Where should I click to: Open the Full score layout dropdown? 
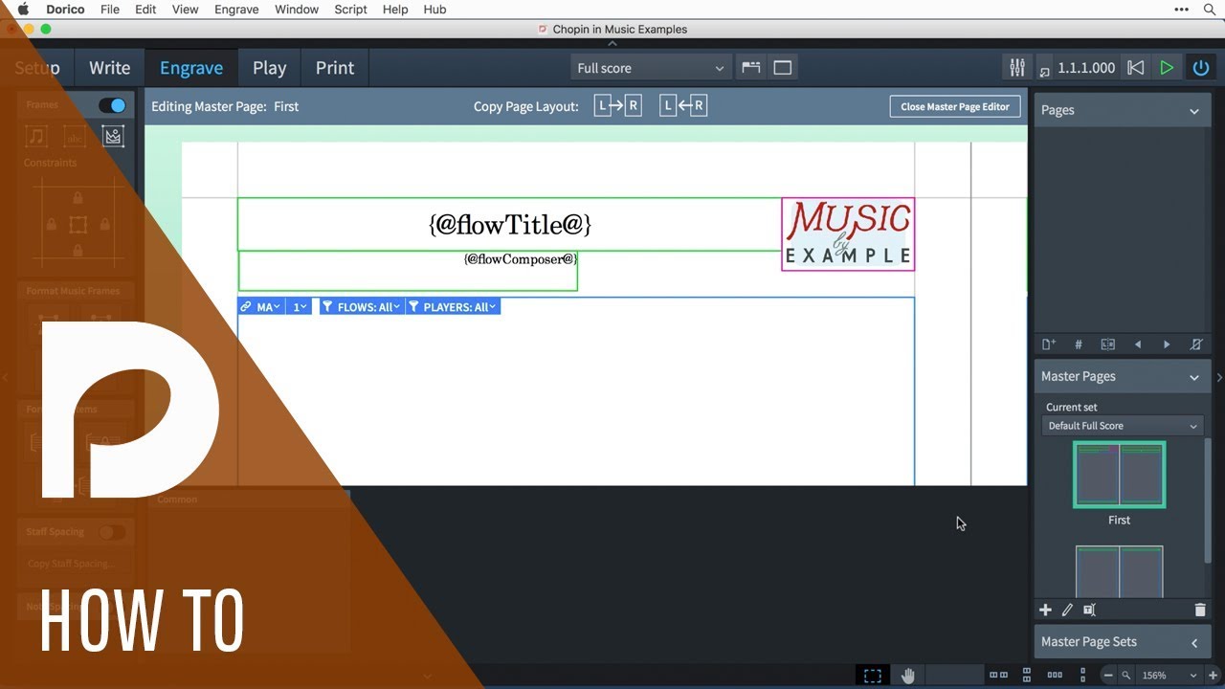(x=651, y=68)
